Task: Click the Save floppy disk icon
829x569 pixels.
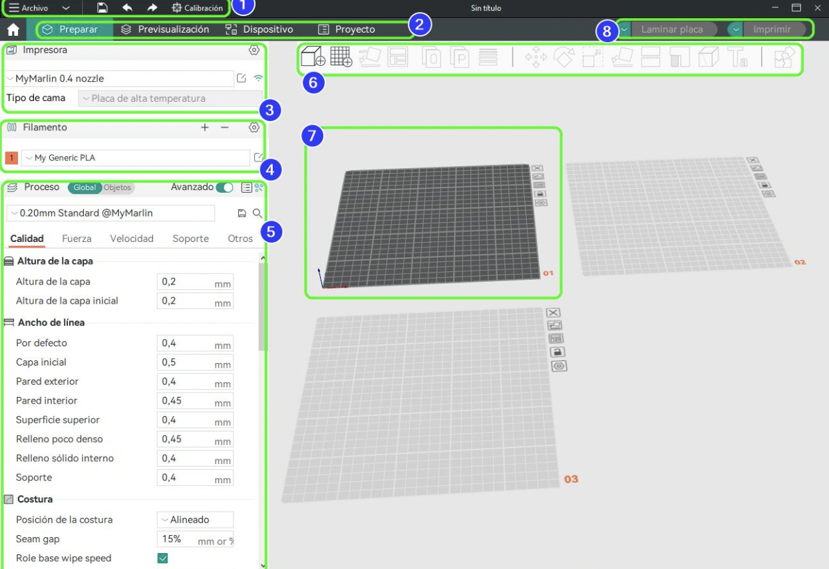Action: click(102, 8)
